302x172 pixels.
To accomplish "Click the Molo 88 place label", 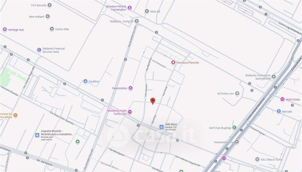I will pyautogui.click(x=155, y=12).
